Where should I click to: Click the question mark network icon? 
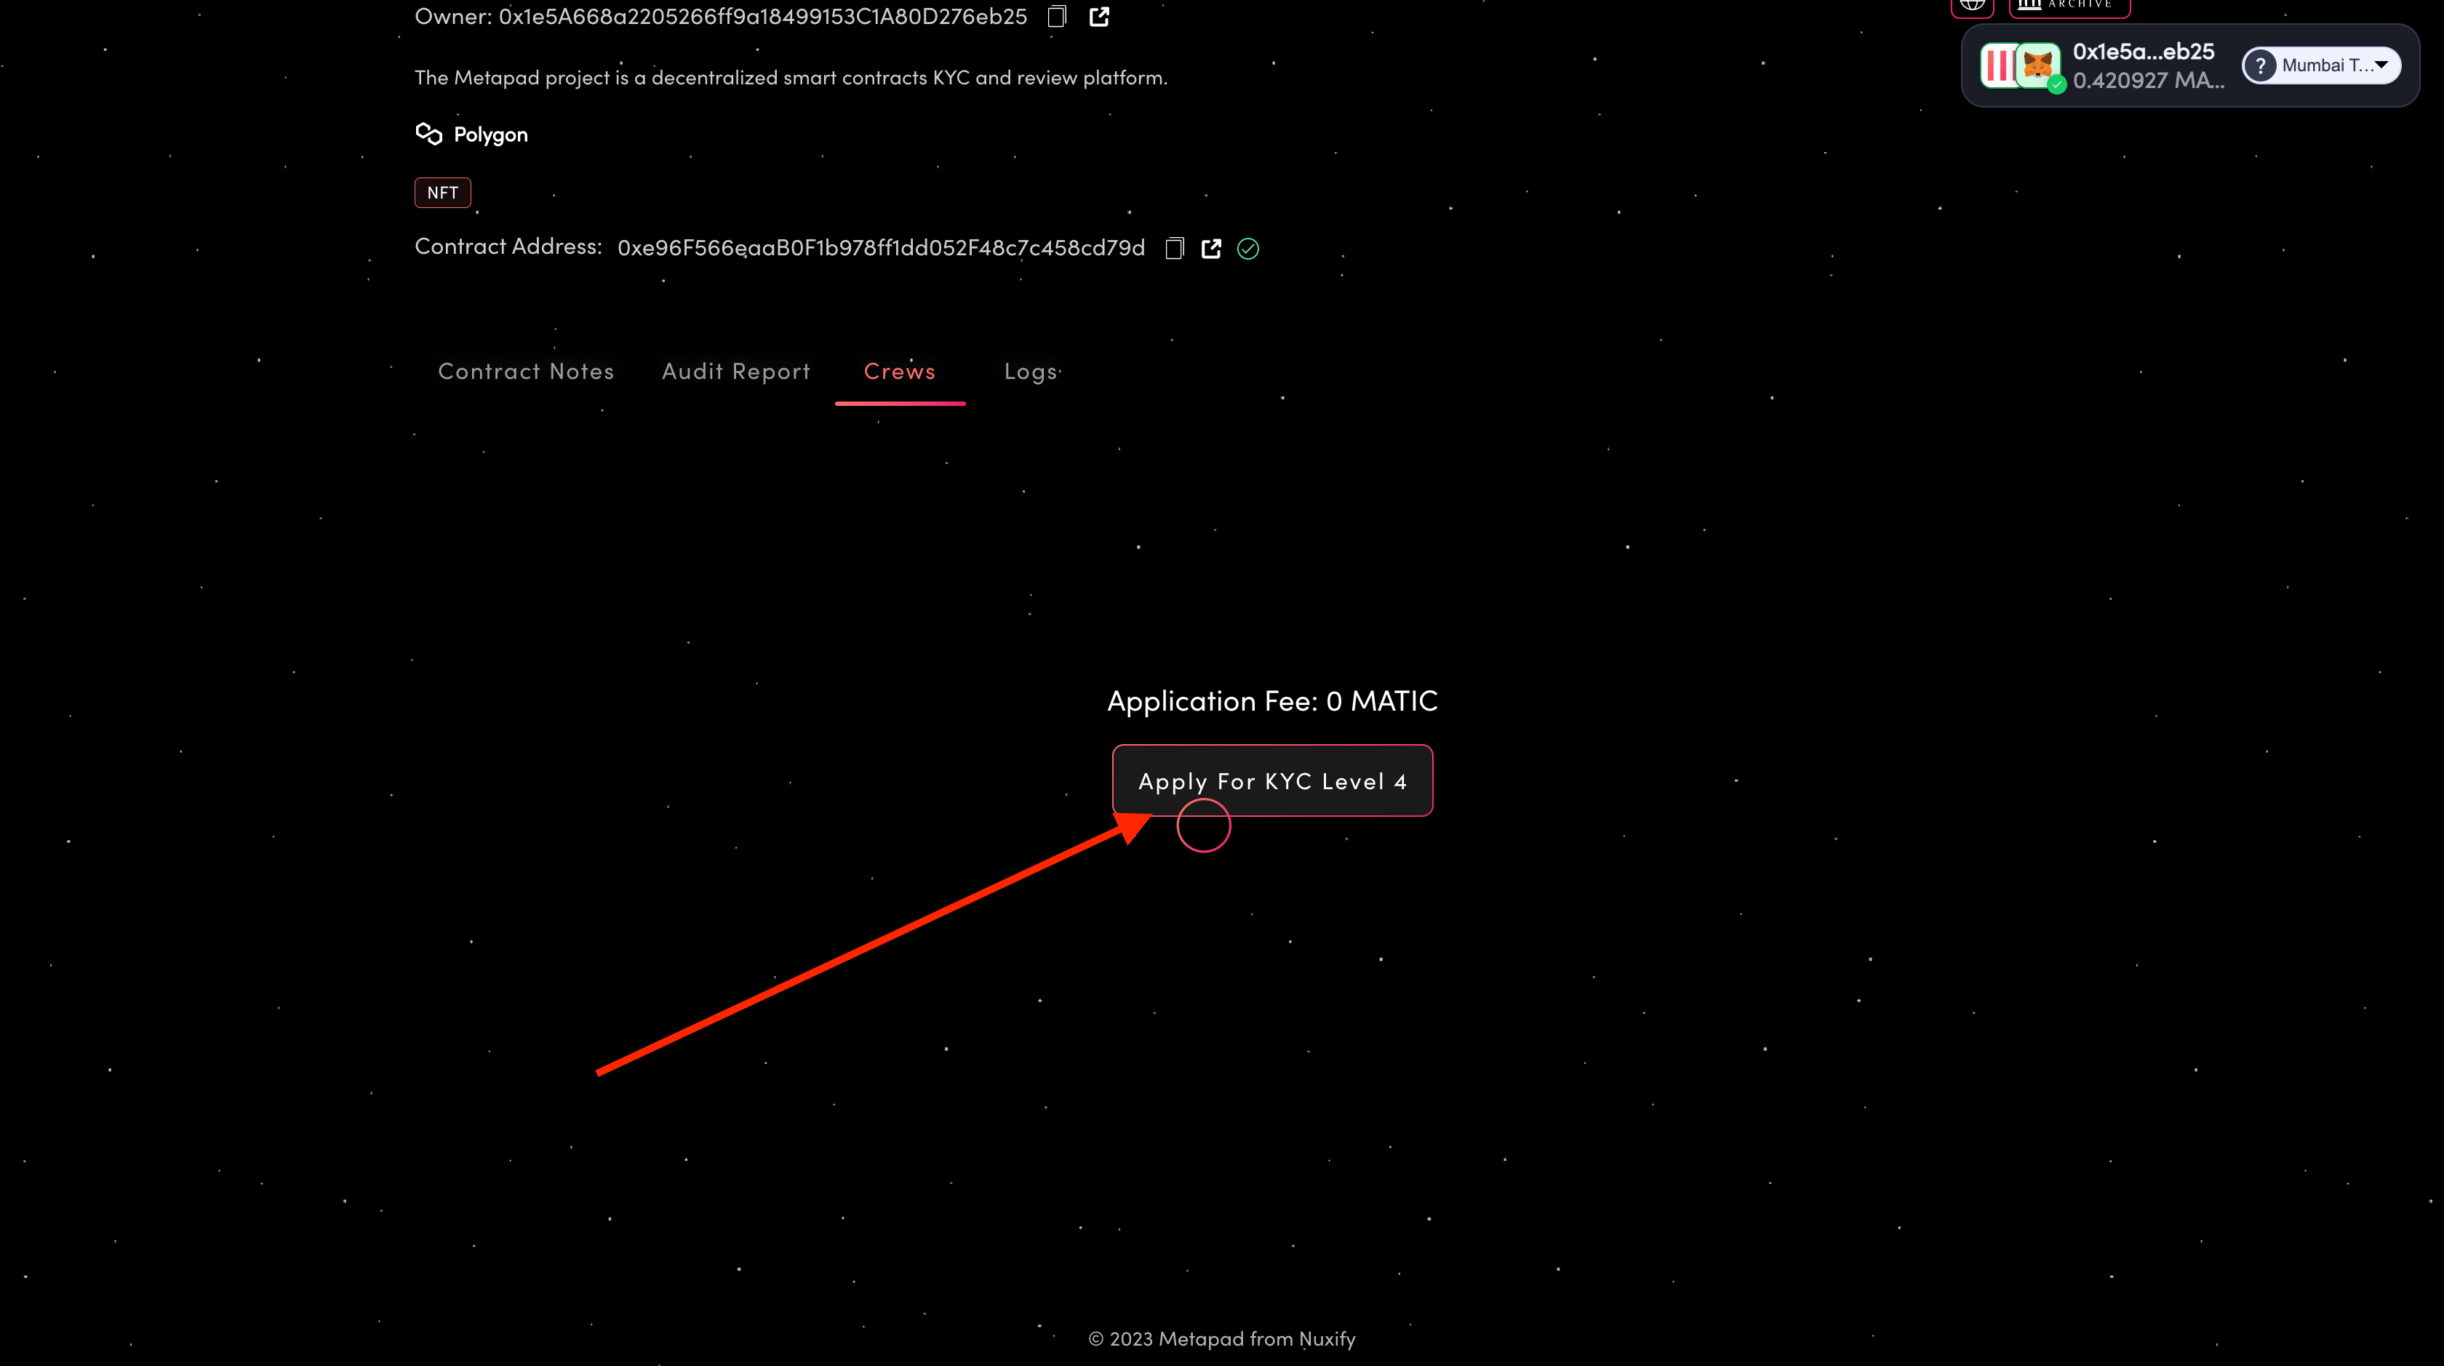tap(2261, 65)
